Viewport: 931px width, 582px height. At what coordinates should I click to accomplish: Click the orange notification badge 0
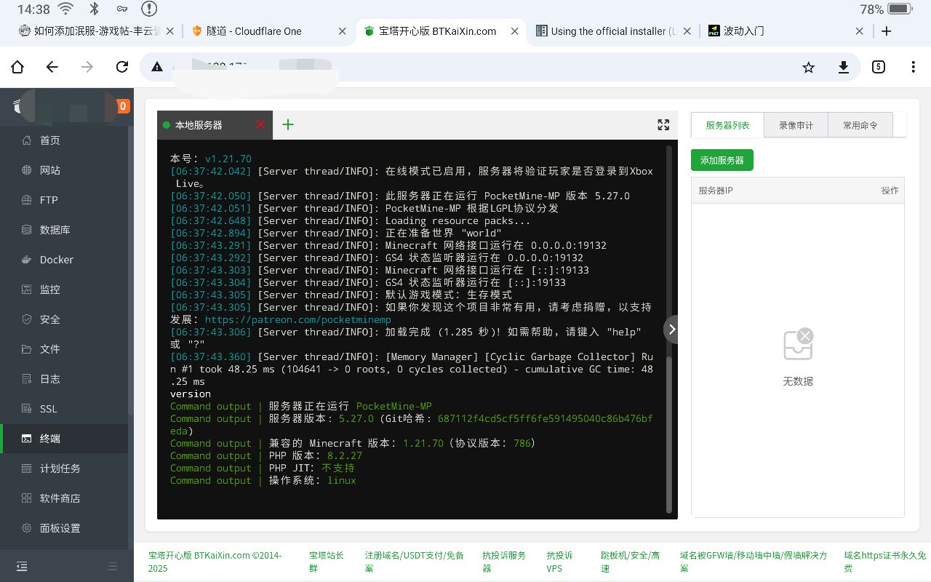123,106
